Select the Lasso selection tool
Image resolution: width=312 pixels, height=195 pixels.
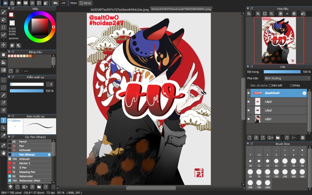4,87
